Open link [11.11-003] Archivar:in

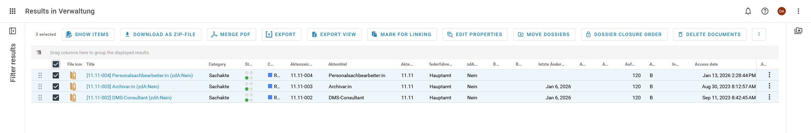coord(123,86)
